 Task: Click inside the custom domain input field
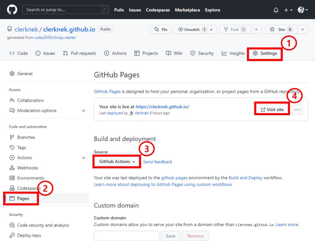126,236
